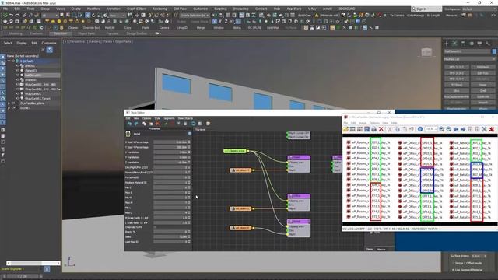
Task: Print the image from the IrfanView toolbar
Action: pyautogui.click(x=373, y=129)
